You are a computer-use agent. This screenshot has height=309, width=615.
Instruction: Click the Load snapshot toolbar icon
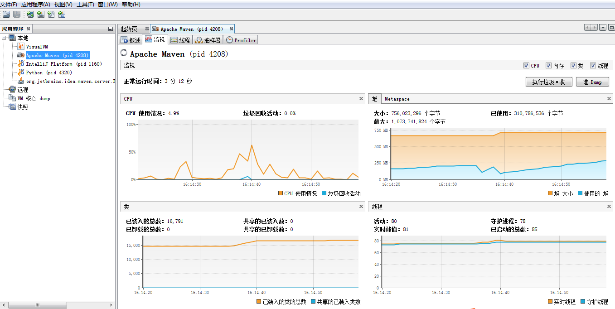6,14
